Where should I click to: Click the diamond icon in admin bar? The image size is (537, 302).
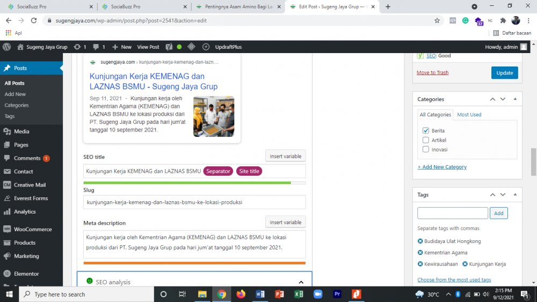[x=192, y=47]
